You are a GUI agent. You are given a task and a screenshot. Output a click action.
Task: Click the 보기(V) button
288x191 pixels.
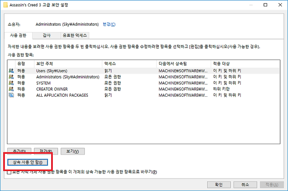point(73,151)
